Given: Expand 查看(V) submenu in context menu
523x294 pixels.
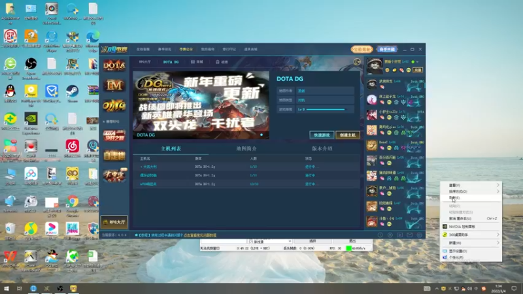Looking at the screenshot, I should tap(471, 185).
